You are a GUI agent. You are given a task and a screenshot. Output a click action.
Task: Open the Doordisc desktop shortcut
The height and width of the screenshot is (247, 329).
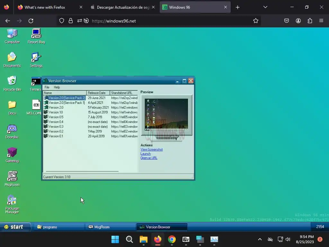point(12,132)
